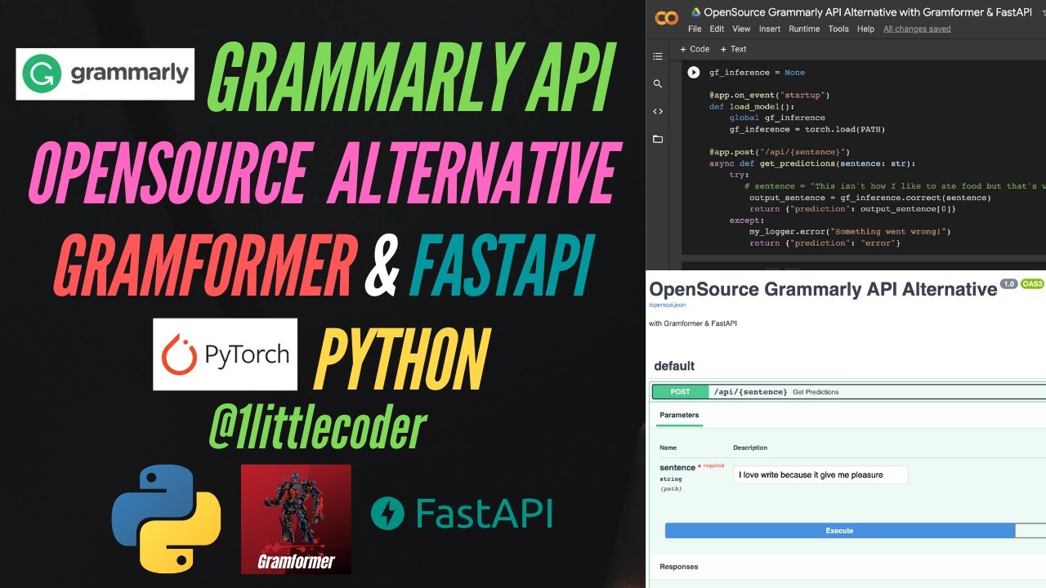Select the Parameters tab

679,415
